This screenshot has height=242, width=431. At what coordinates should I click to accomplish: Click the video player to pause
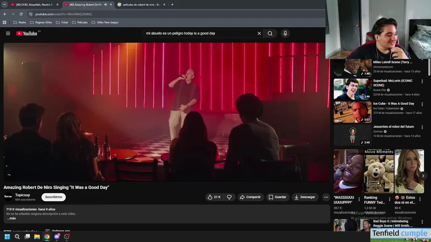(167, 112)
